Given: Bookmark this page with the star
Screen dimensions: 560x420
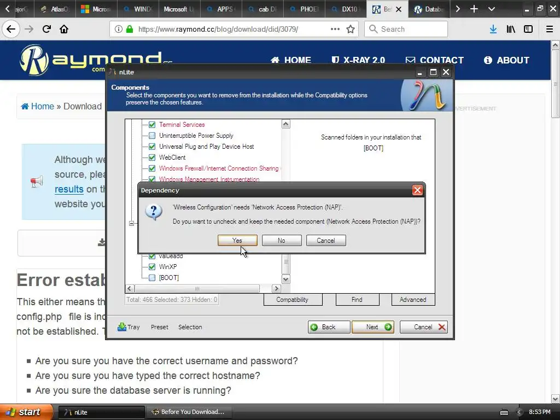Looking at the screenshot, I should point(351,29).
